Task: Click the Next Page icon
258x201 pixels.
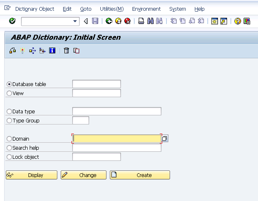Action: click(x=192, y=21)
